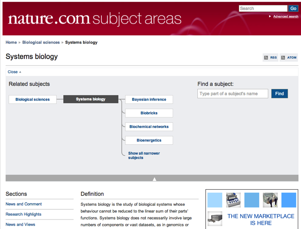Focus the top Search input field
Viewport: 301px width, 229px height.
263,9
